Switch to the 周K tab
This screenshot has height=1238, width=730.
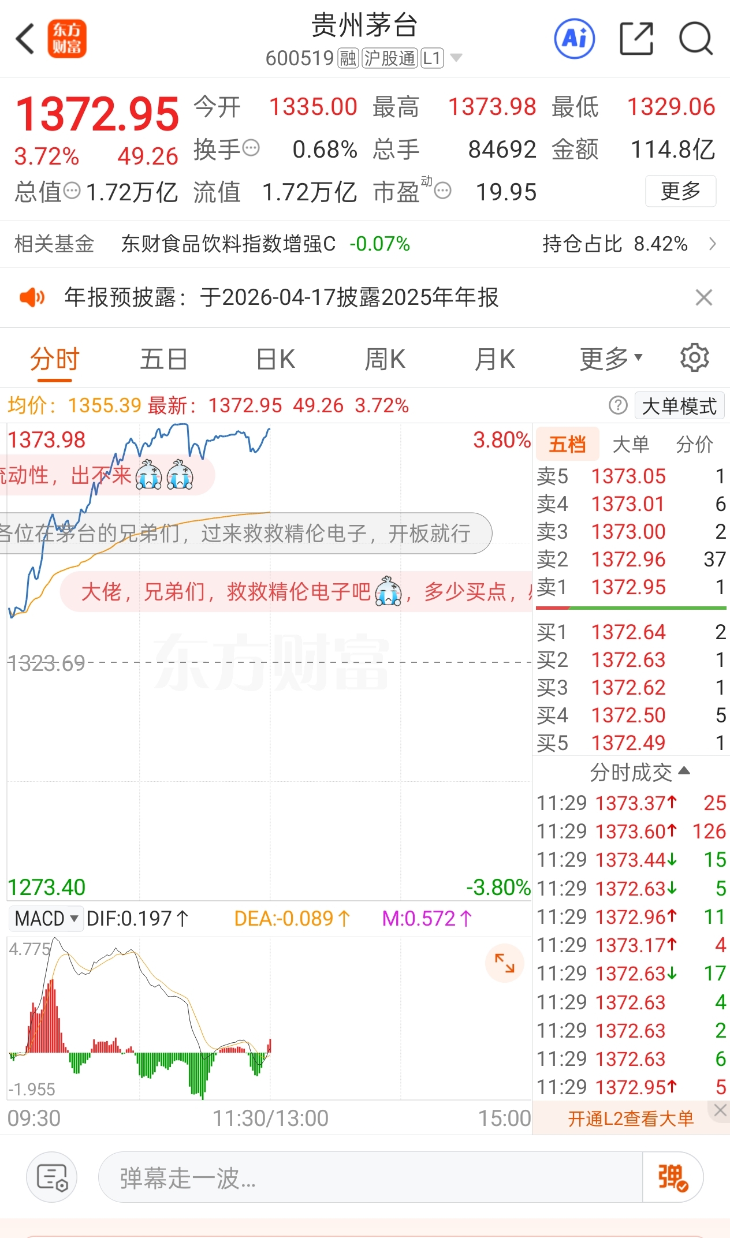pyautogui.click(x=385, y=359)
